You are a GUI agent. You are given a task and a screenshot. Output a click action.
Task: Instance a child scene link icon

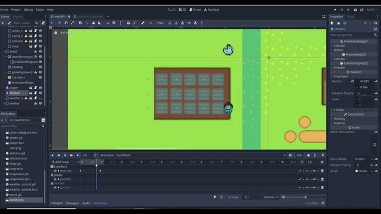[x=9, y=23]
